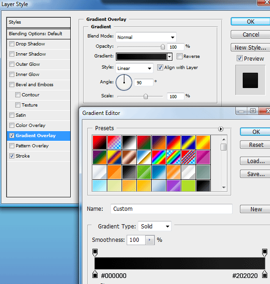
Task: Open the Presets flyout menu arrow
Action: [x=221, y=129]
